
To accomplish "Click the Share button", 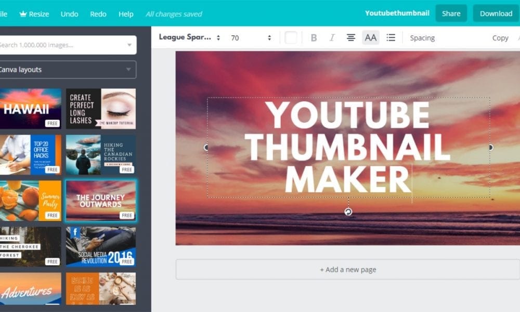I will coord(451,14).
